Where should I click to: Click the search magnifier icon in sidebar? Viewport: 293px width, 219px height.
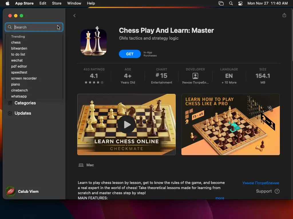click(10, 27)
